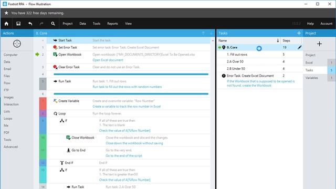336x189 pixels.
Task: Click the Set Error Task icon
Action: click(55, 47)
